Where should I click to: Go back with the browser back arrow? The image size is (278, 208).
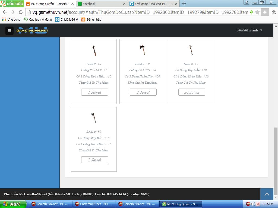[5, 12]
